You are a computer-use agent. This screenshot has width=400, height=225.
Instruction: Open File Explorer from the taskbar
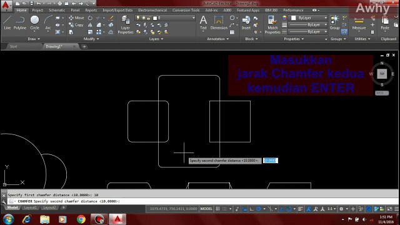click(44, 219)
